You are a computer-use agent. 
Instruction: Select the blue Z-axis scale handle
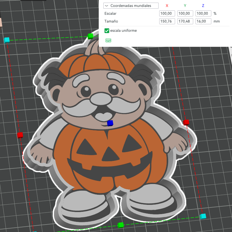[x=110, y=123]
